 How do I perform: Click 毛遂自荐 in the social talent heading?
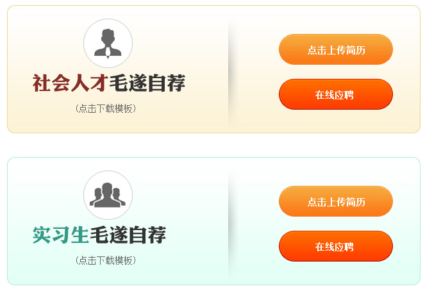coord(147,83)
